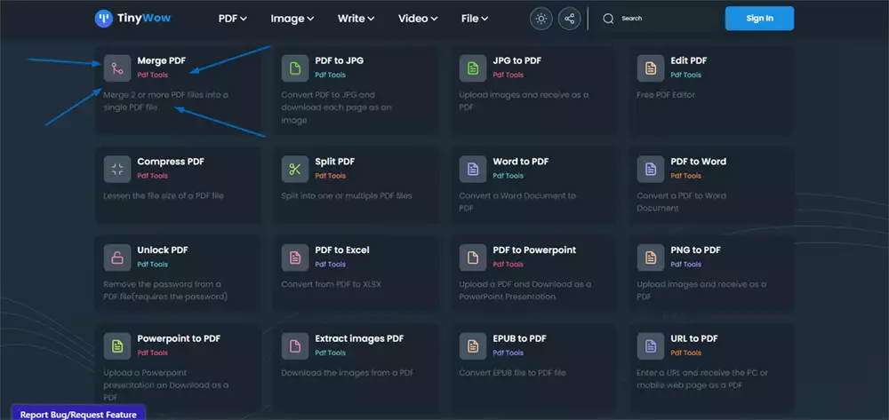Click the TinyWow logo icon
Viewport: 889px width, 420px height.
(104, 19)
